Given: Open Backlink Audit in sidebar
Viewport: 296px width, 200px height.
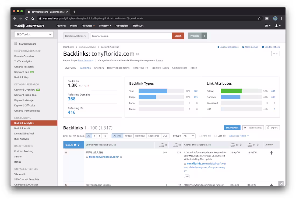Looking at the screenshot, I should [22, 128].
